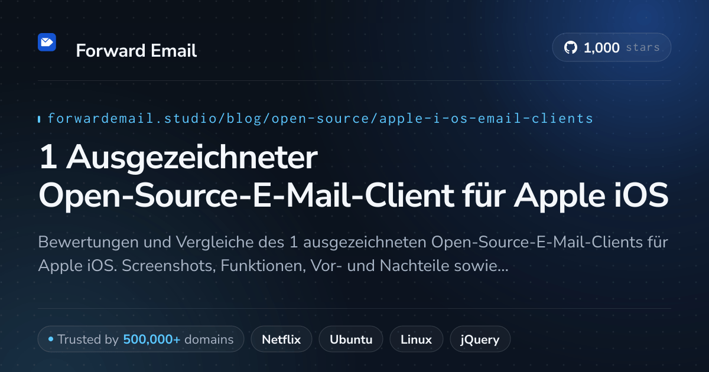Click the description paragraph starting with "Bewertungen und Vergleiche"
The image size is (709, 372).
353,254
